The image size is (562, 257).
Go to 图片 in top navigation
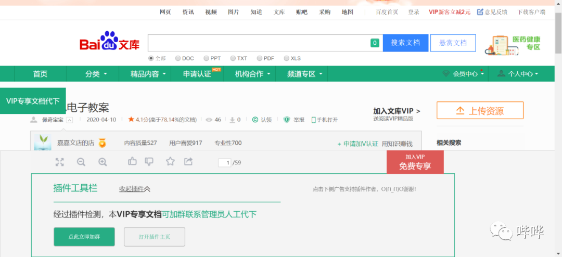click(233, 12)
